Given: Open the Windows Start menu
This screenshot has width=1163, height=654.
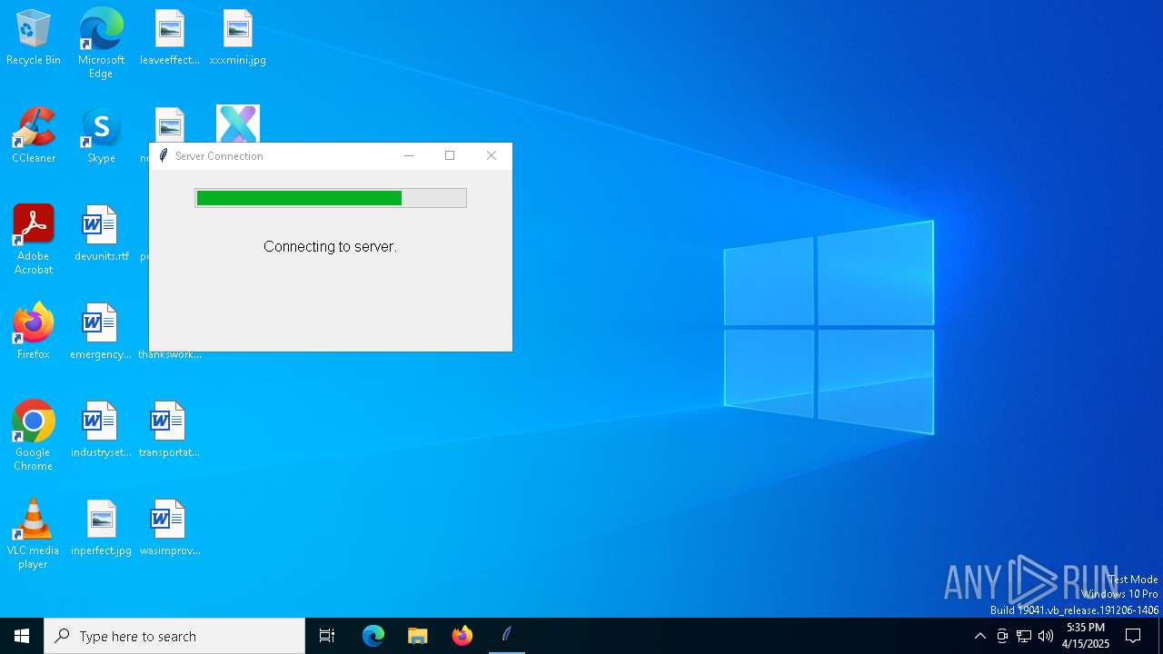Looking at the screenshot, I should click(22, 636).
